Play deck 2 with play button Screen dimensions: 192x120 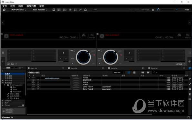pyautogui.click(x=100, y=63)
